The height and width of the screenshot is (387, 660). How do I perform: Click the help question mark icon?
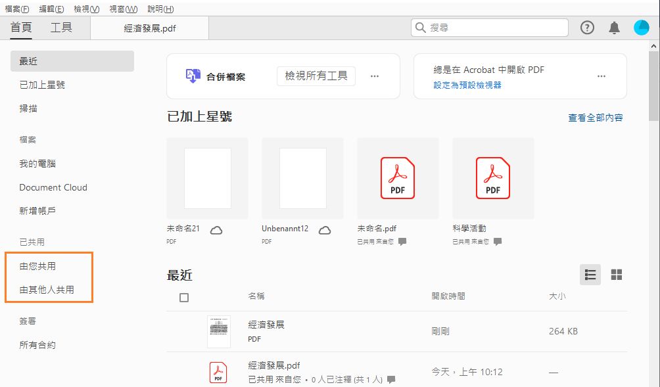point(586,28)
